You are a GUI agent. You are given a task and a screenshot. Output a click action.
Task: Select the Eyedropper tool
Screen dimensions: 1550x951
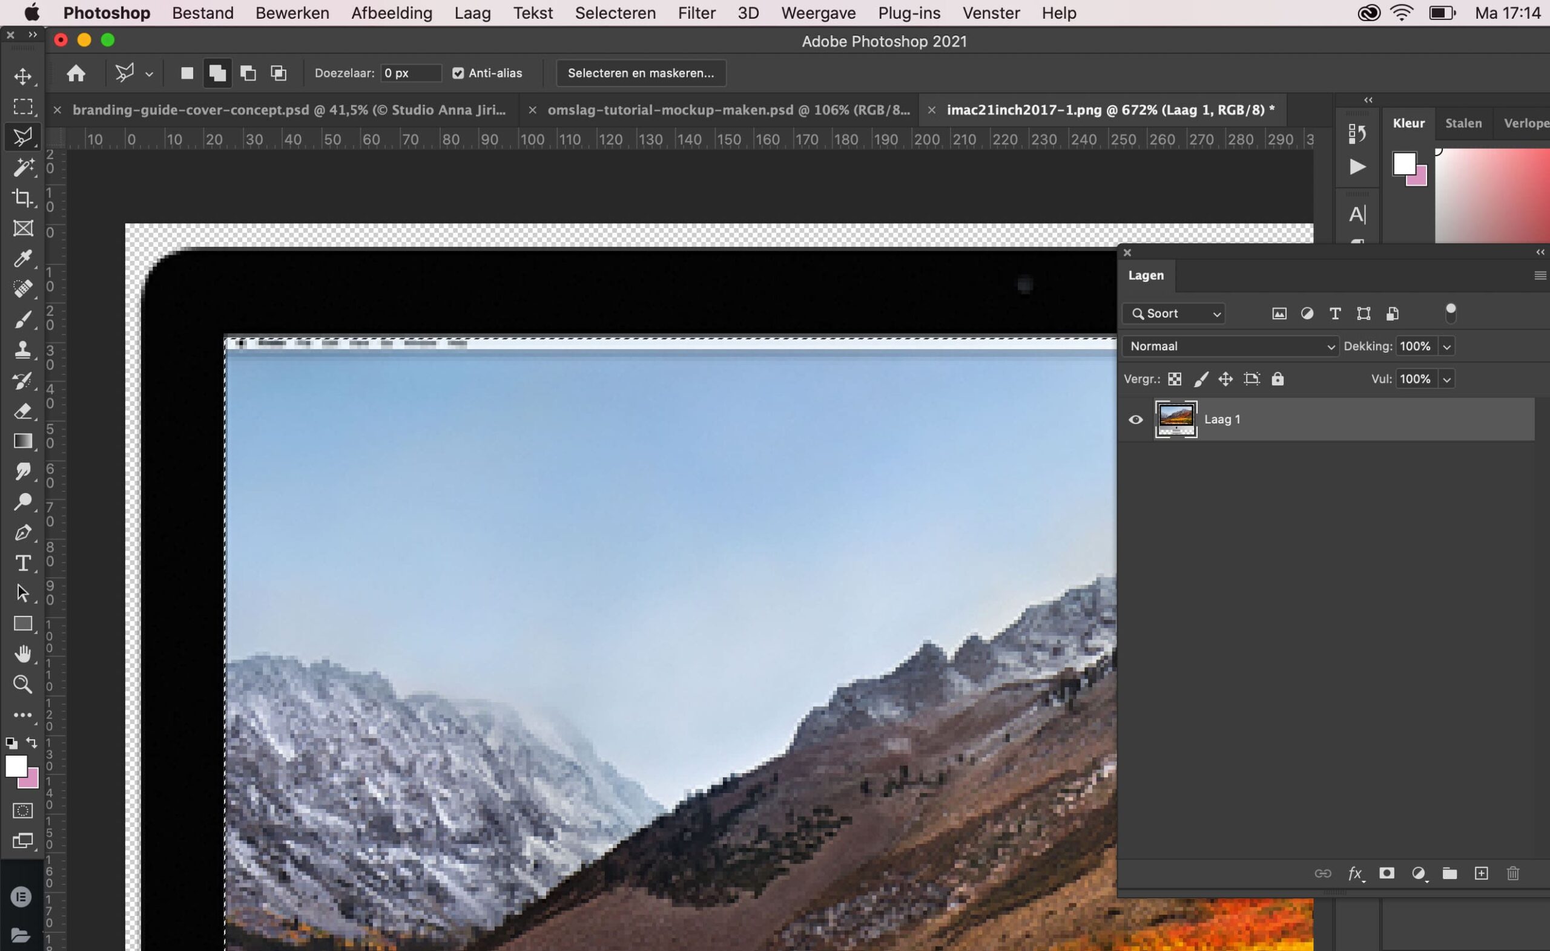23,258
